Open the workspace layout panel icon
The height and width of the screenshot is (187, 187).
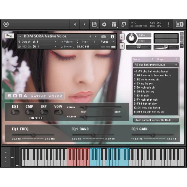click(114, 24)
